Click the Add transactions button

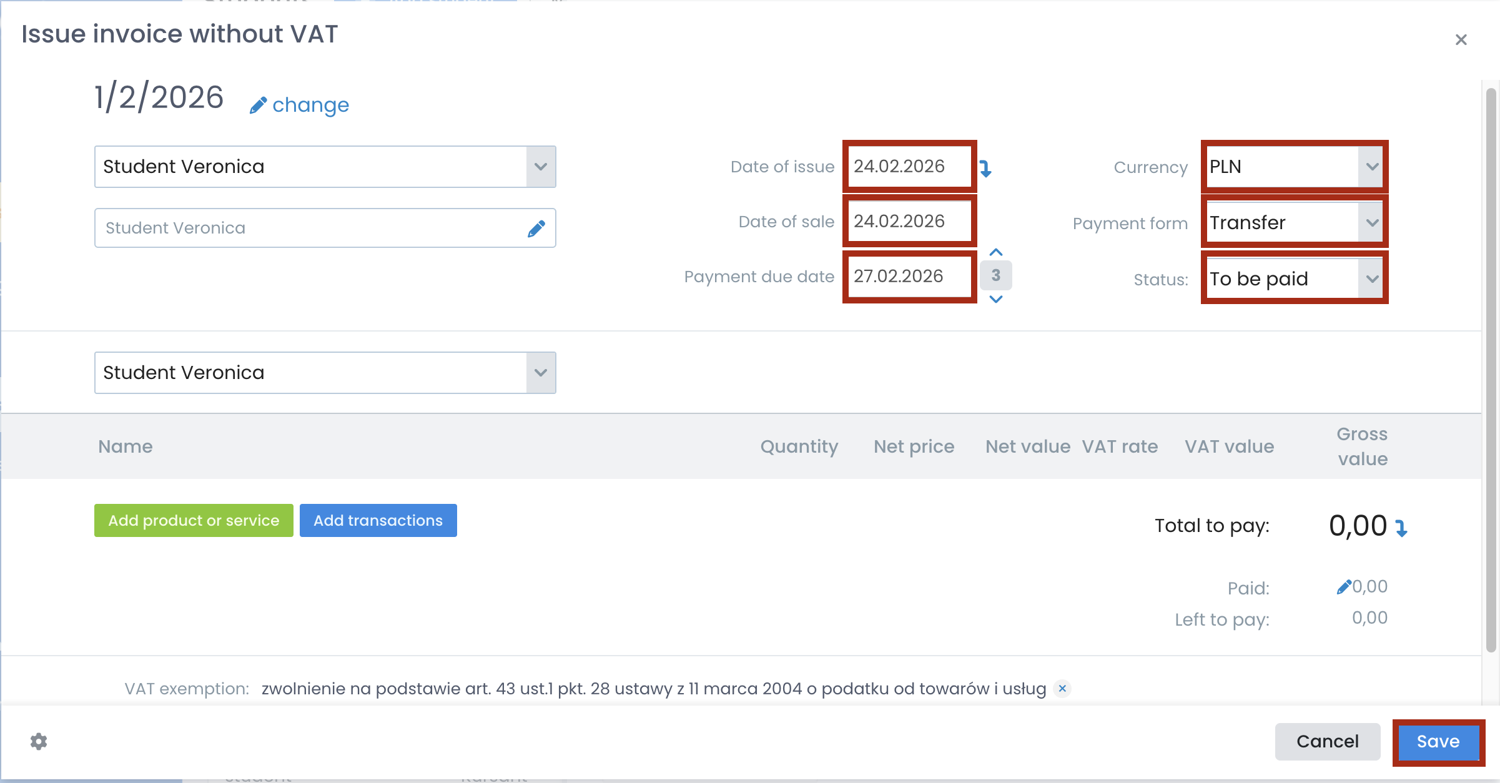(378, 520)
